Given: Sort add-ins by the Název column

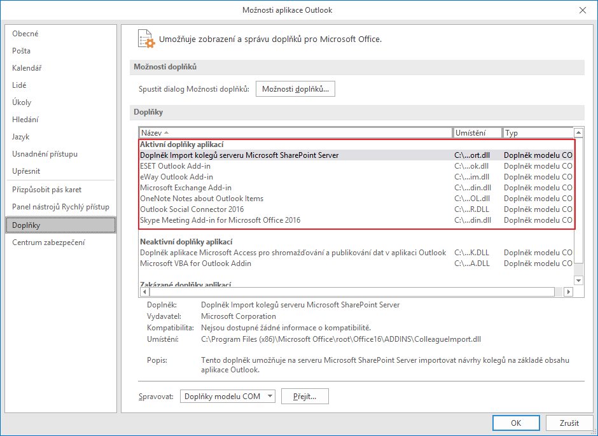Looking at the screenshot, I should [x=296, y=133].
